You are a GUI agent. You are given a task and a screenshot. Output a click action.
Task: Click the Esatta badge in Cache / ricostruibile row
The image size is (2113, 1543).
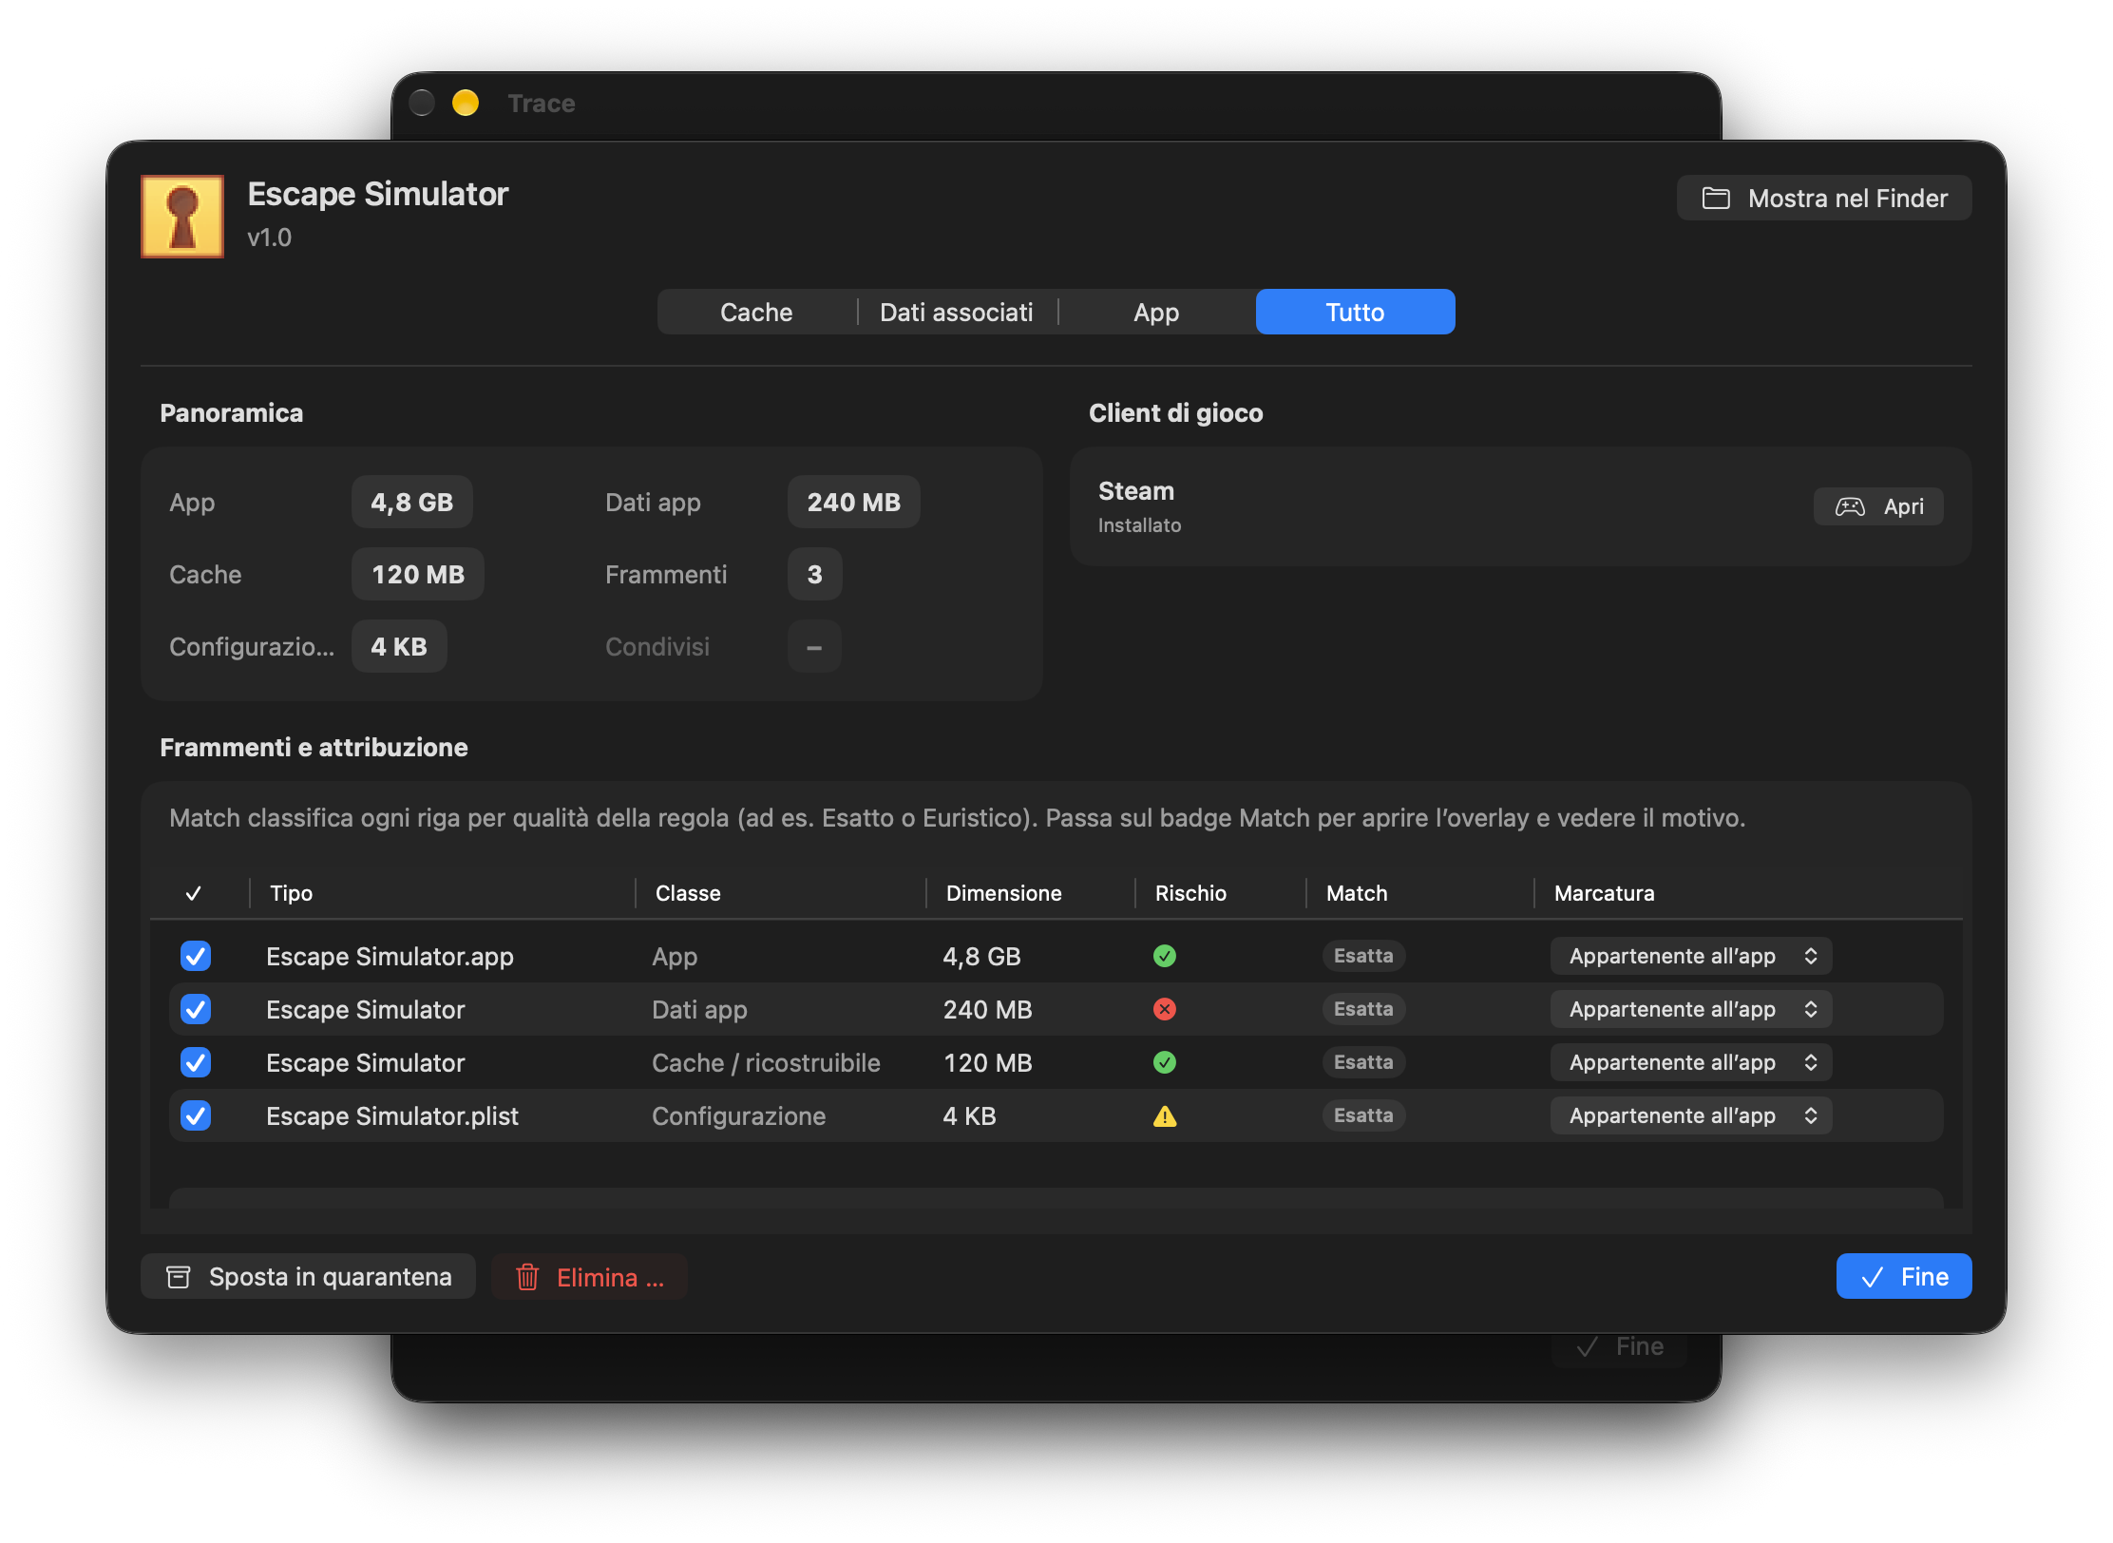[x=1363, y=1062]
